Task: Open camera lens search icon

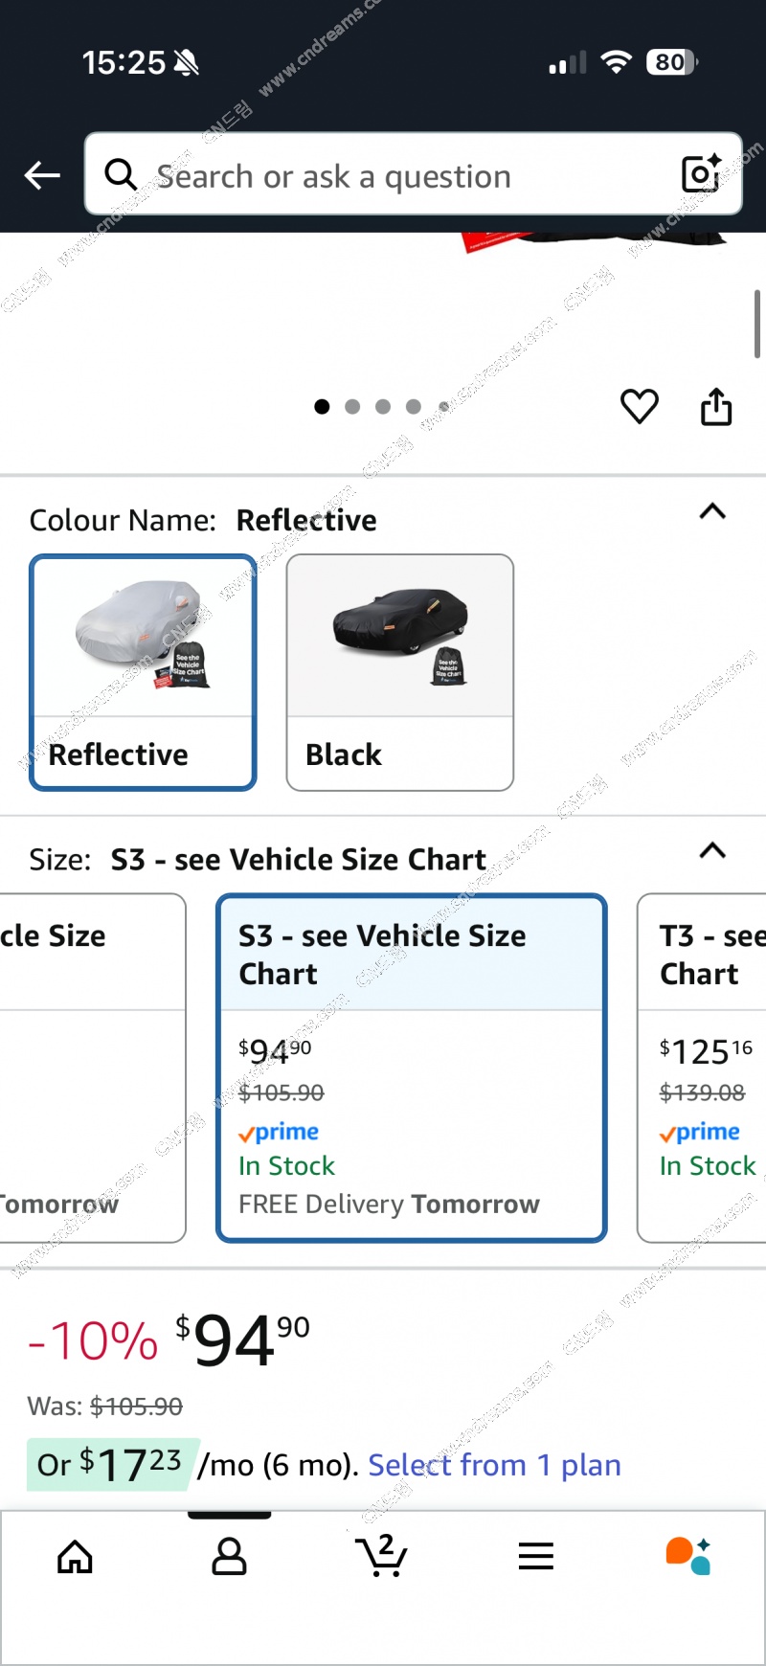Action: point(701,173)
